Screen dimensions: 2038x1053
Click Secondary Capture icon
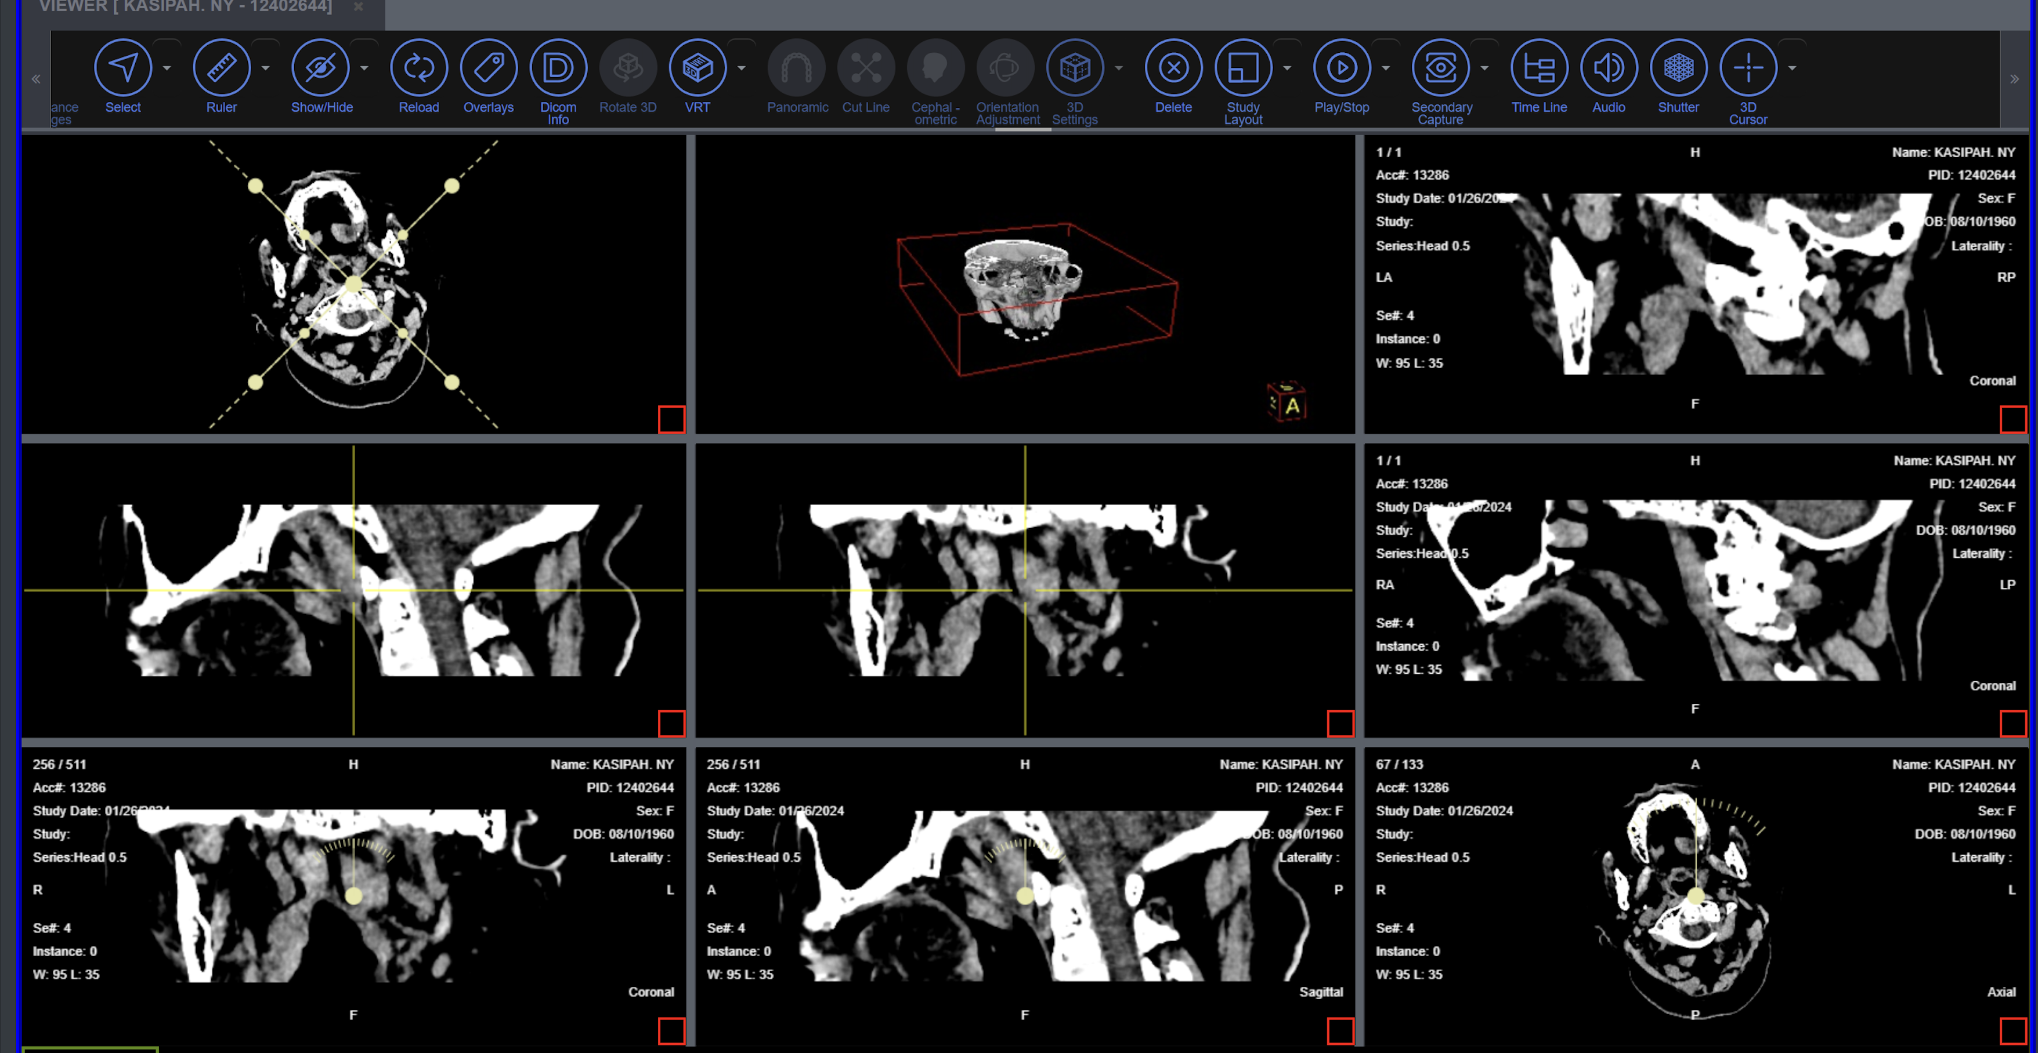pyautogui.click(x=1441, y=67)
